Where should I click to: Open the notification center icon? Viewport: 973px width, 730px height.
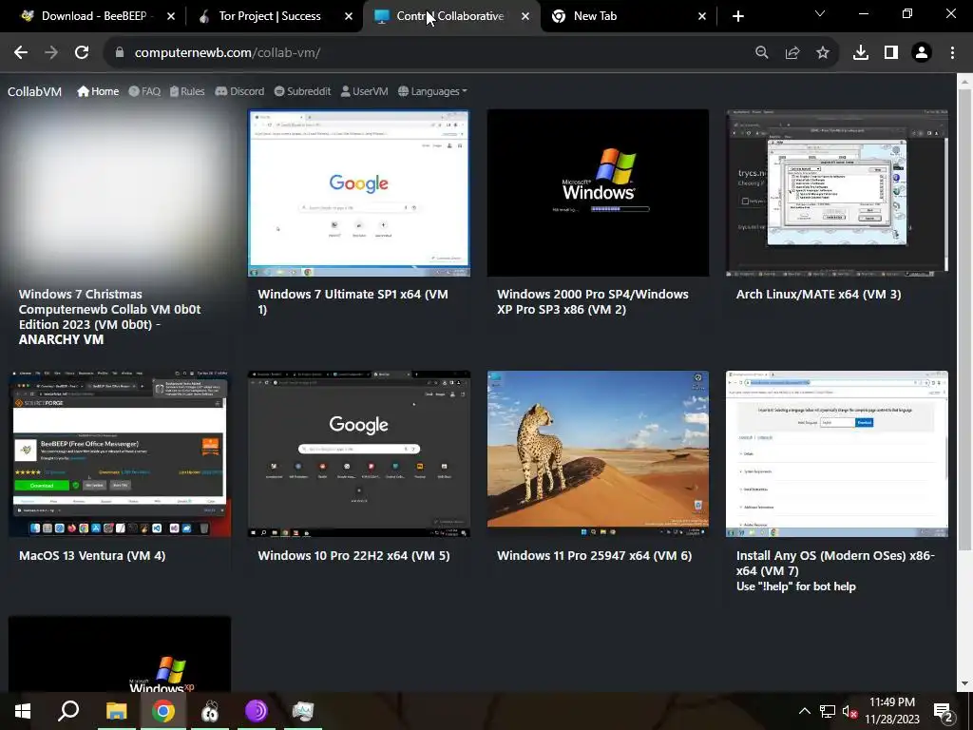(944, 711)
